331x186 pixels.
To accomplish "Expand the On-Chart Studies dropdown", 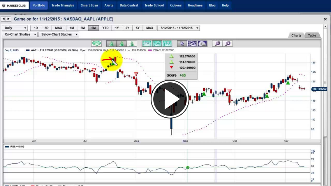I will (20, 34).
